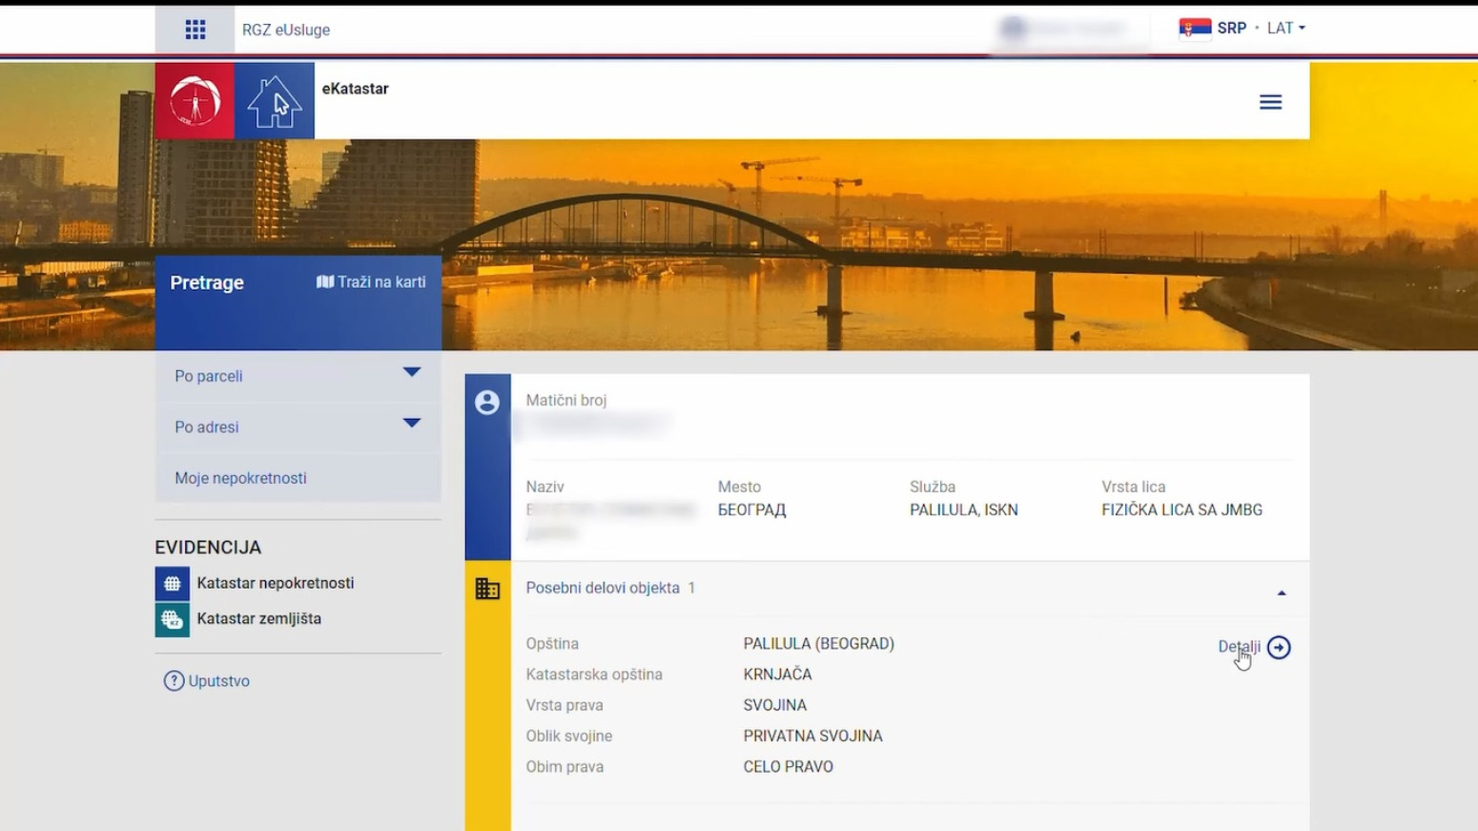Screen dimensions: 1478x831
Task: Select the eKatastar house icon
Action: click(x=275, y=100)
